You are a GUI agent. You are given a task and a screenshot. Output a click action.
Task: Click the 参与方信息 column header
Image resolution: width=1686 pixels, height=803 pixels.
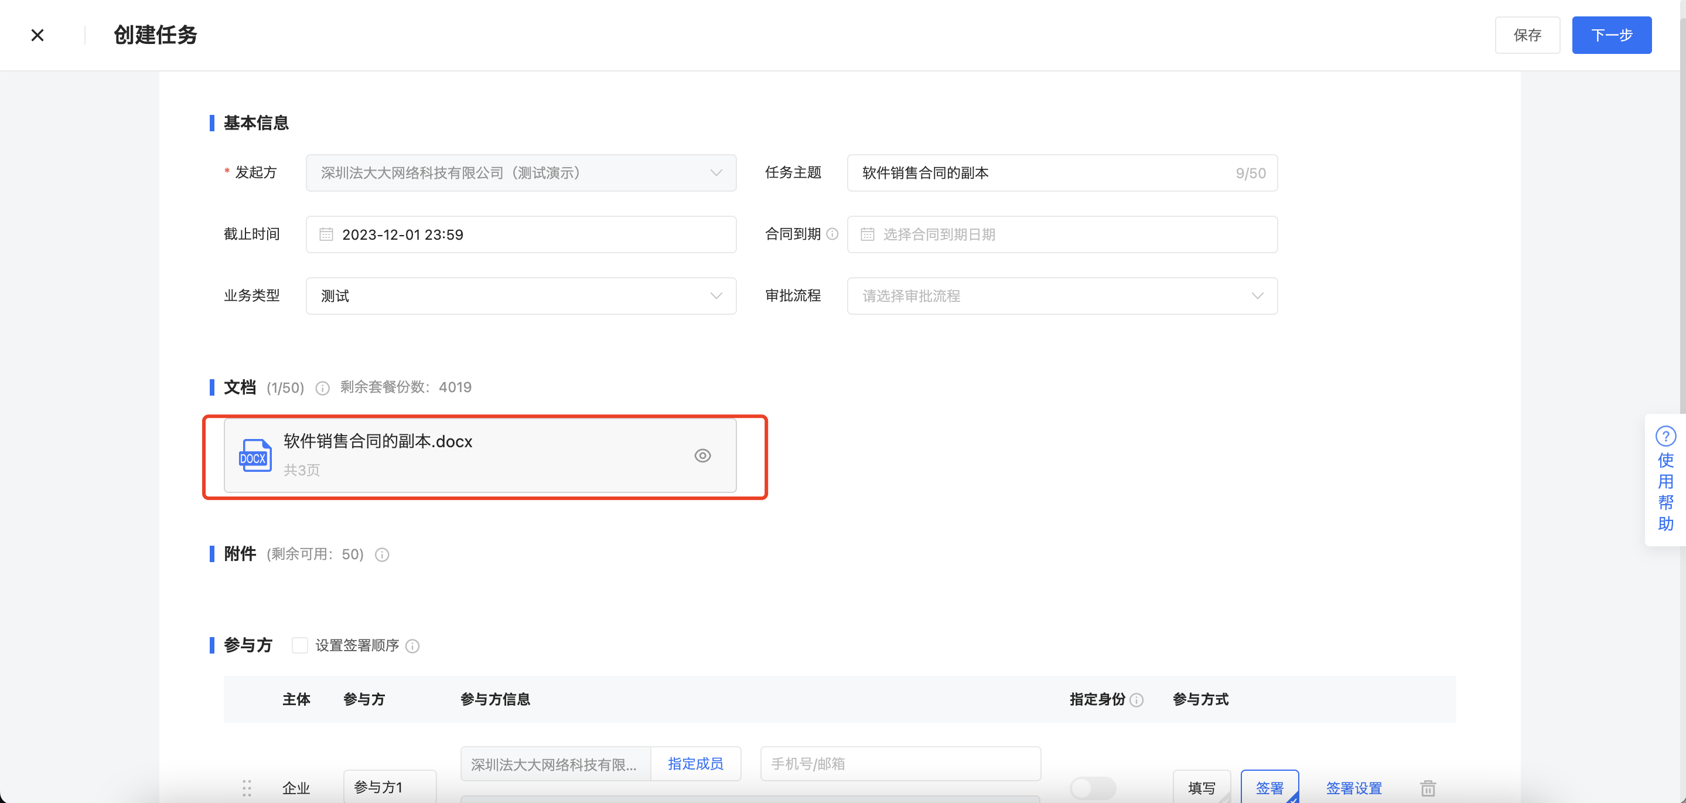tap(495, 699)
